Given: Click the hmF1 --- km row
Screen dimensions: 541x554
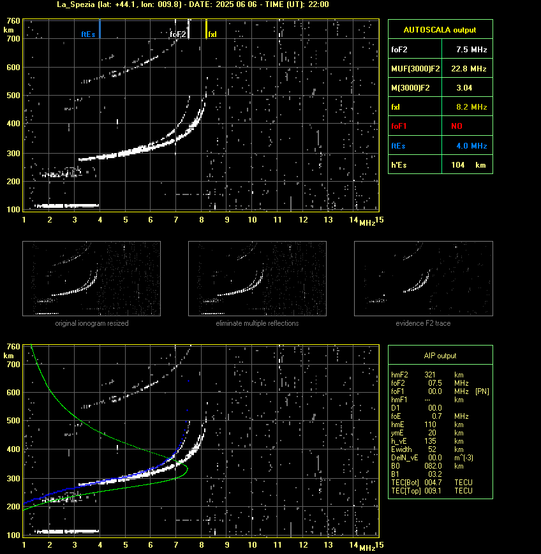Looking at the screenshot, I should pos(427,399).
